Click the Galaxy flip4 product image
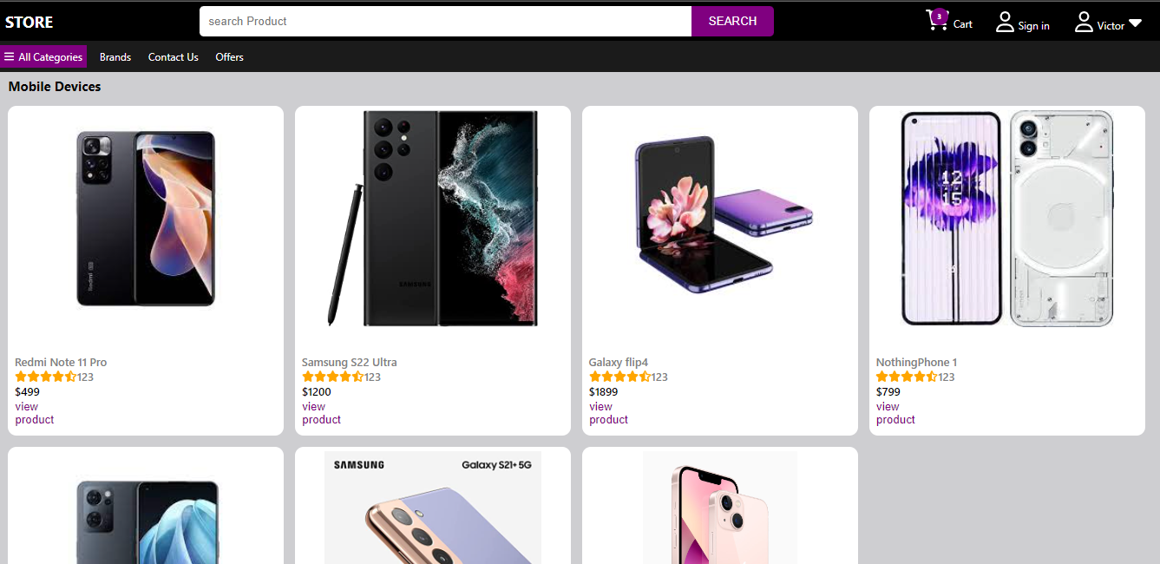The height and width of the screenshot is (564, 1160). point(720,217)
